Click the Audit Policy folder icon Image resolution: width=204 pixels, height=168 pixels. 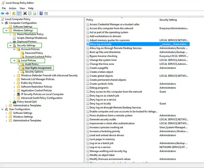click(22, 64)
